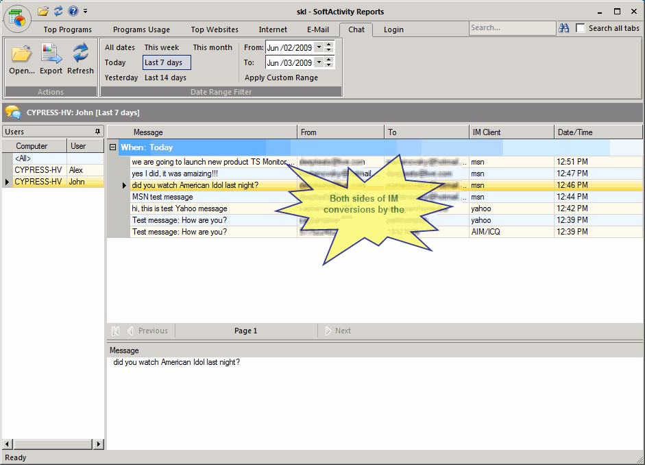This screenshot has height=465, width=645.
Task: Collapse the When: Today group
Action: pos(112,147)
